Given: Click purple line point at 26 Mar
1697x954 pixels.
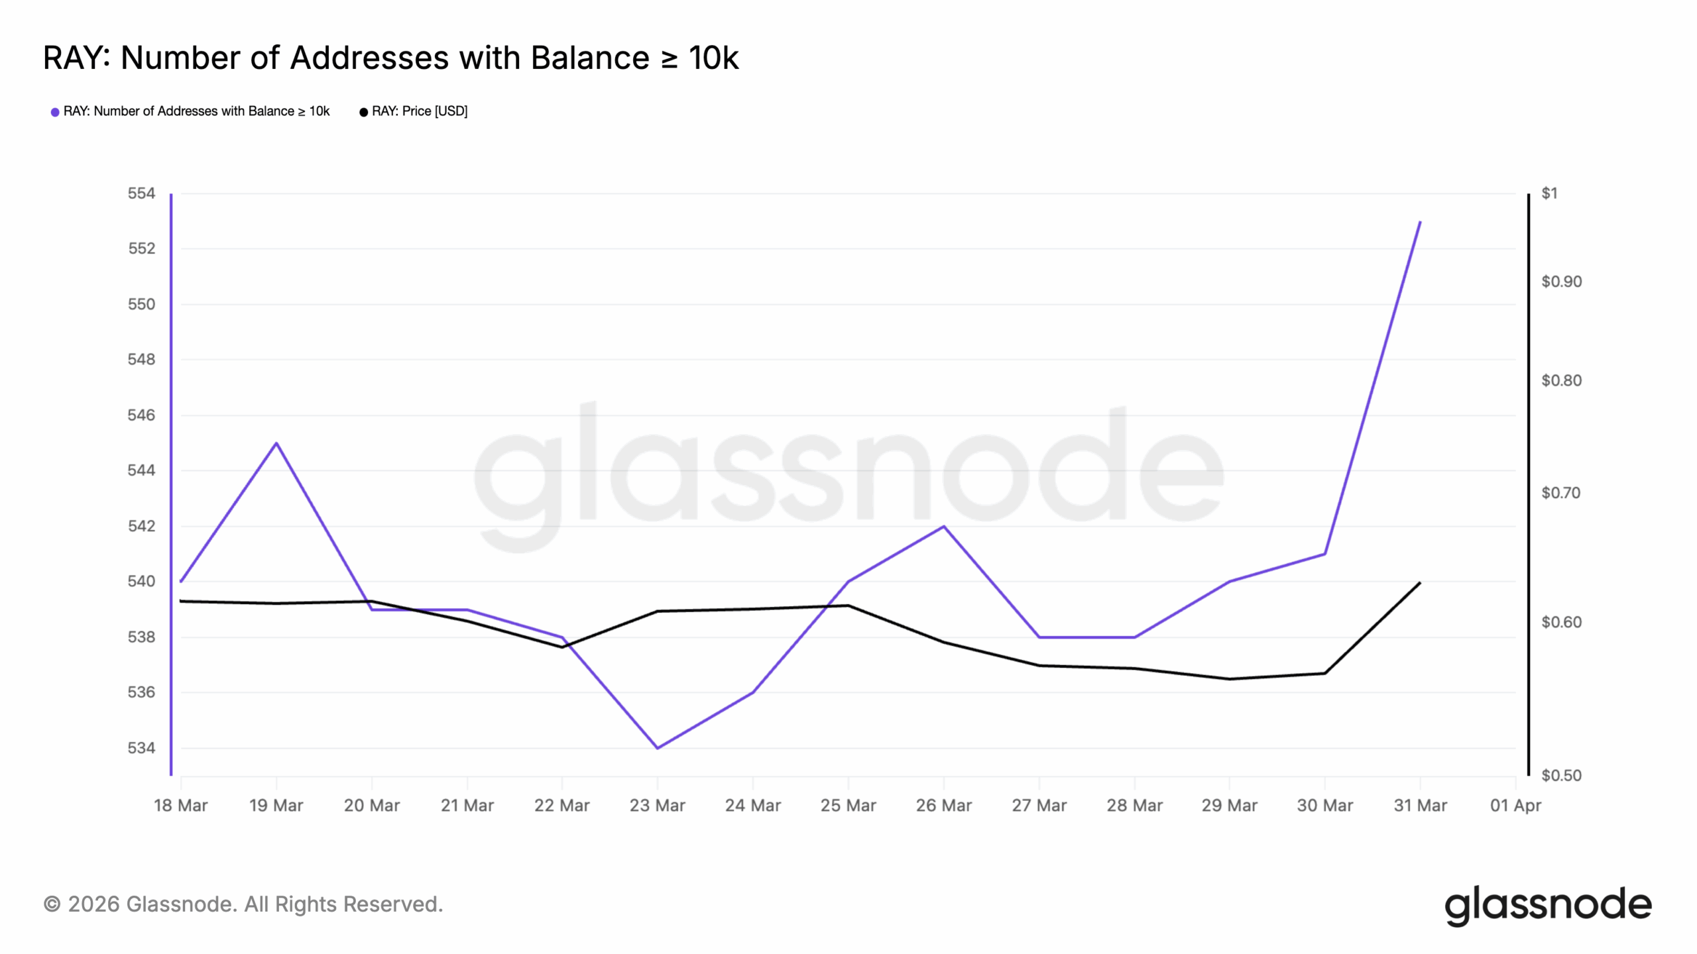Looking at the screenshot, I should pos(943,527).
